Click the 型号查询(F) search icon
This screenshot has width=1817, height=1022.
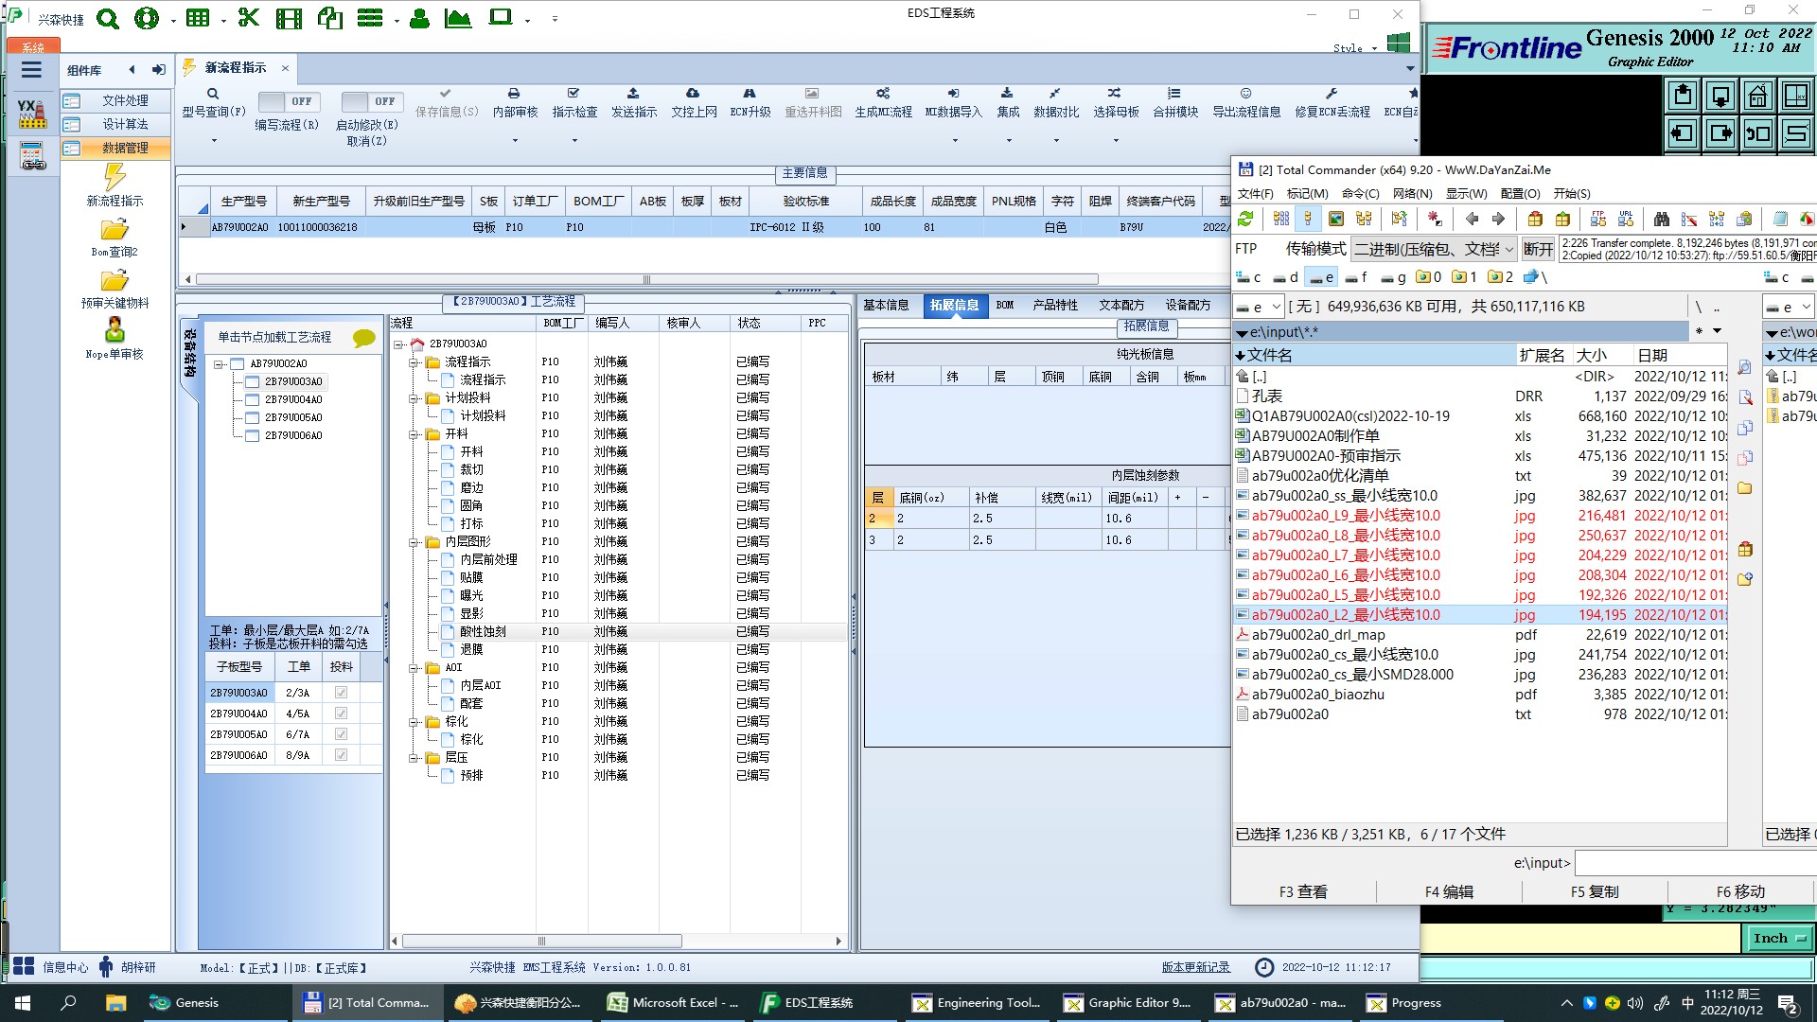coord(213,95)
